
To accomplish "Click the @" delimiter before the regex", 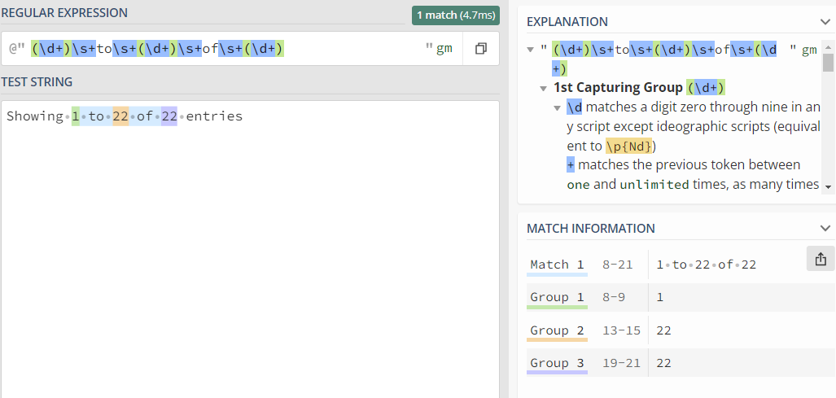I will pos(17,49).
